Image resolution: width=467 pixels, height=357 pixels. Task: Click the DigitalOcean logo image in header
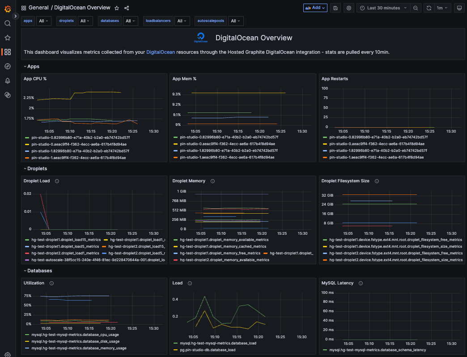(201, 38)
